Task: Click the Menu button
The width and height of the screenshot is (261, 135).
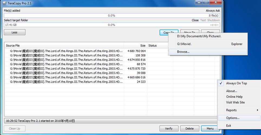Action: [210, 128]
